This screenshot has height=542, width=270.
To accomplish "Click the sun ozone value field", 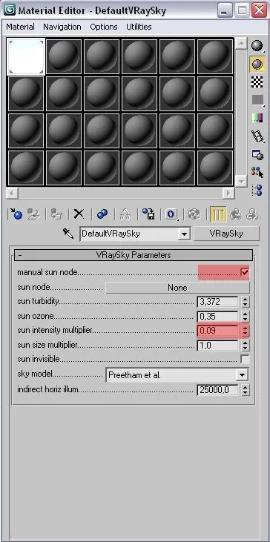I will [x=217, y=316].
